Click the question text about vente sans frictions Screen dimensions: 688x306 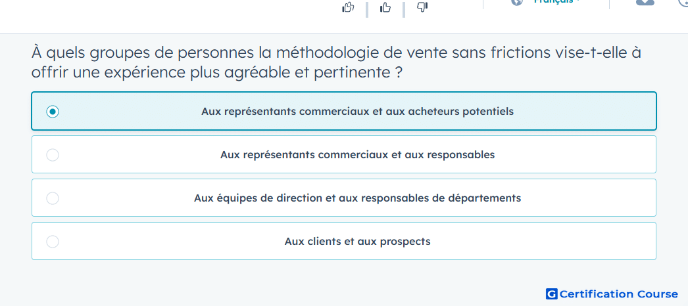(336, 62)
